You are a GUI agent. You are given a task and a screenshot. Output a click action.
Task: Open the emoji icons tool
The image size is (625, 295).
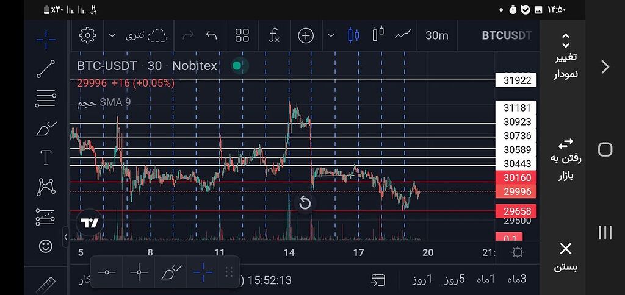pos(46,246)
